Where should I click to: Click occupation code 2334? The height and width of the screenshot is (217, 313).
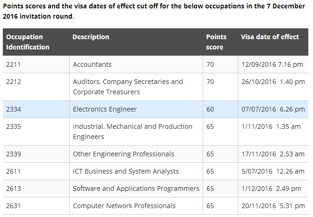pyautogui.click(x=14, y=109)
